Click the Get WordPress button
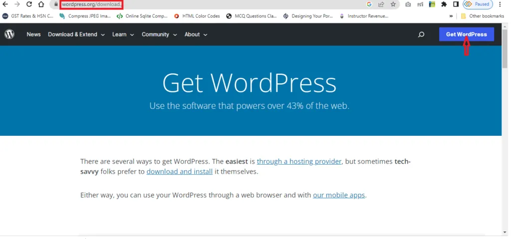This screenshot has height=239, width=511. (x=467, y=34)
